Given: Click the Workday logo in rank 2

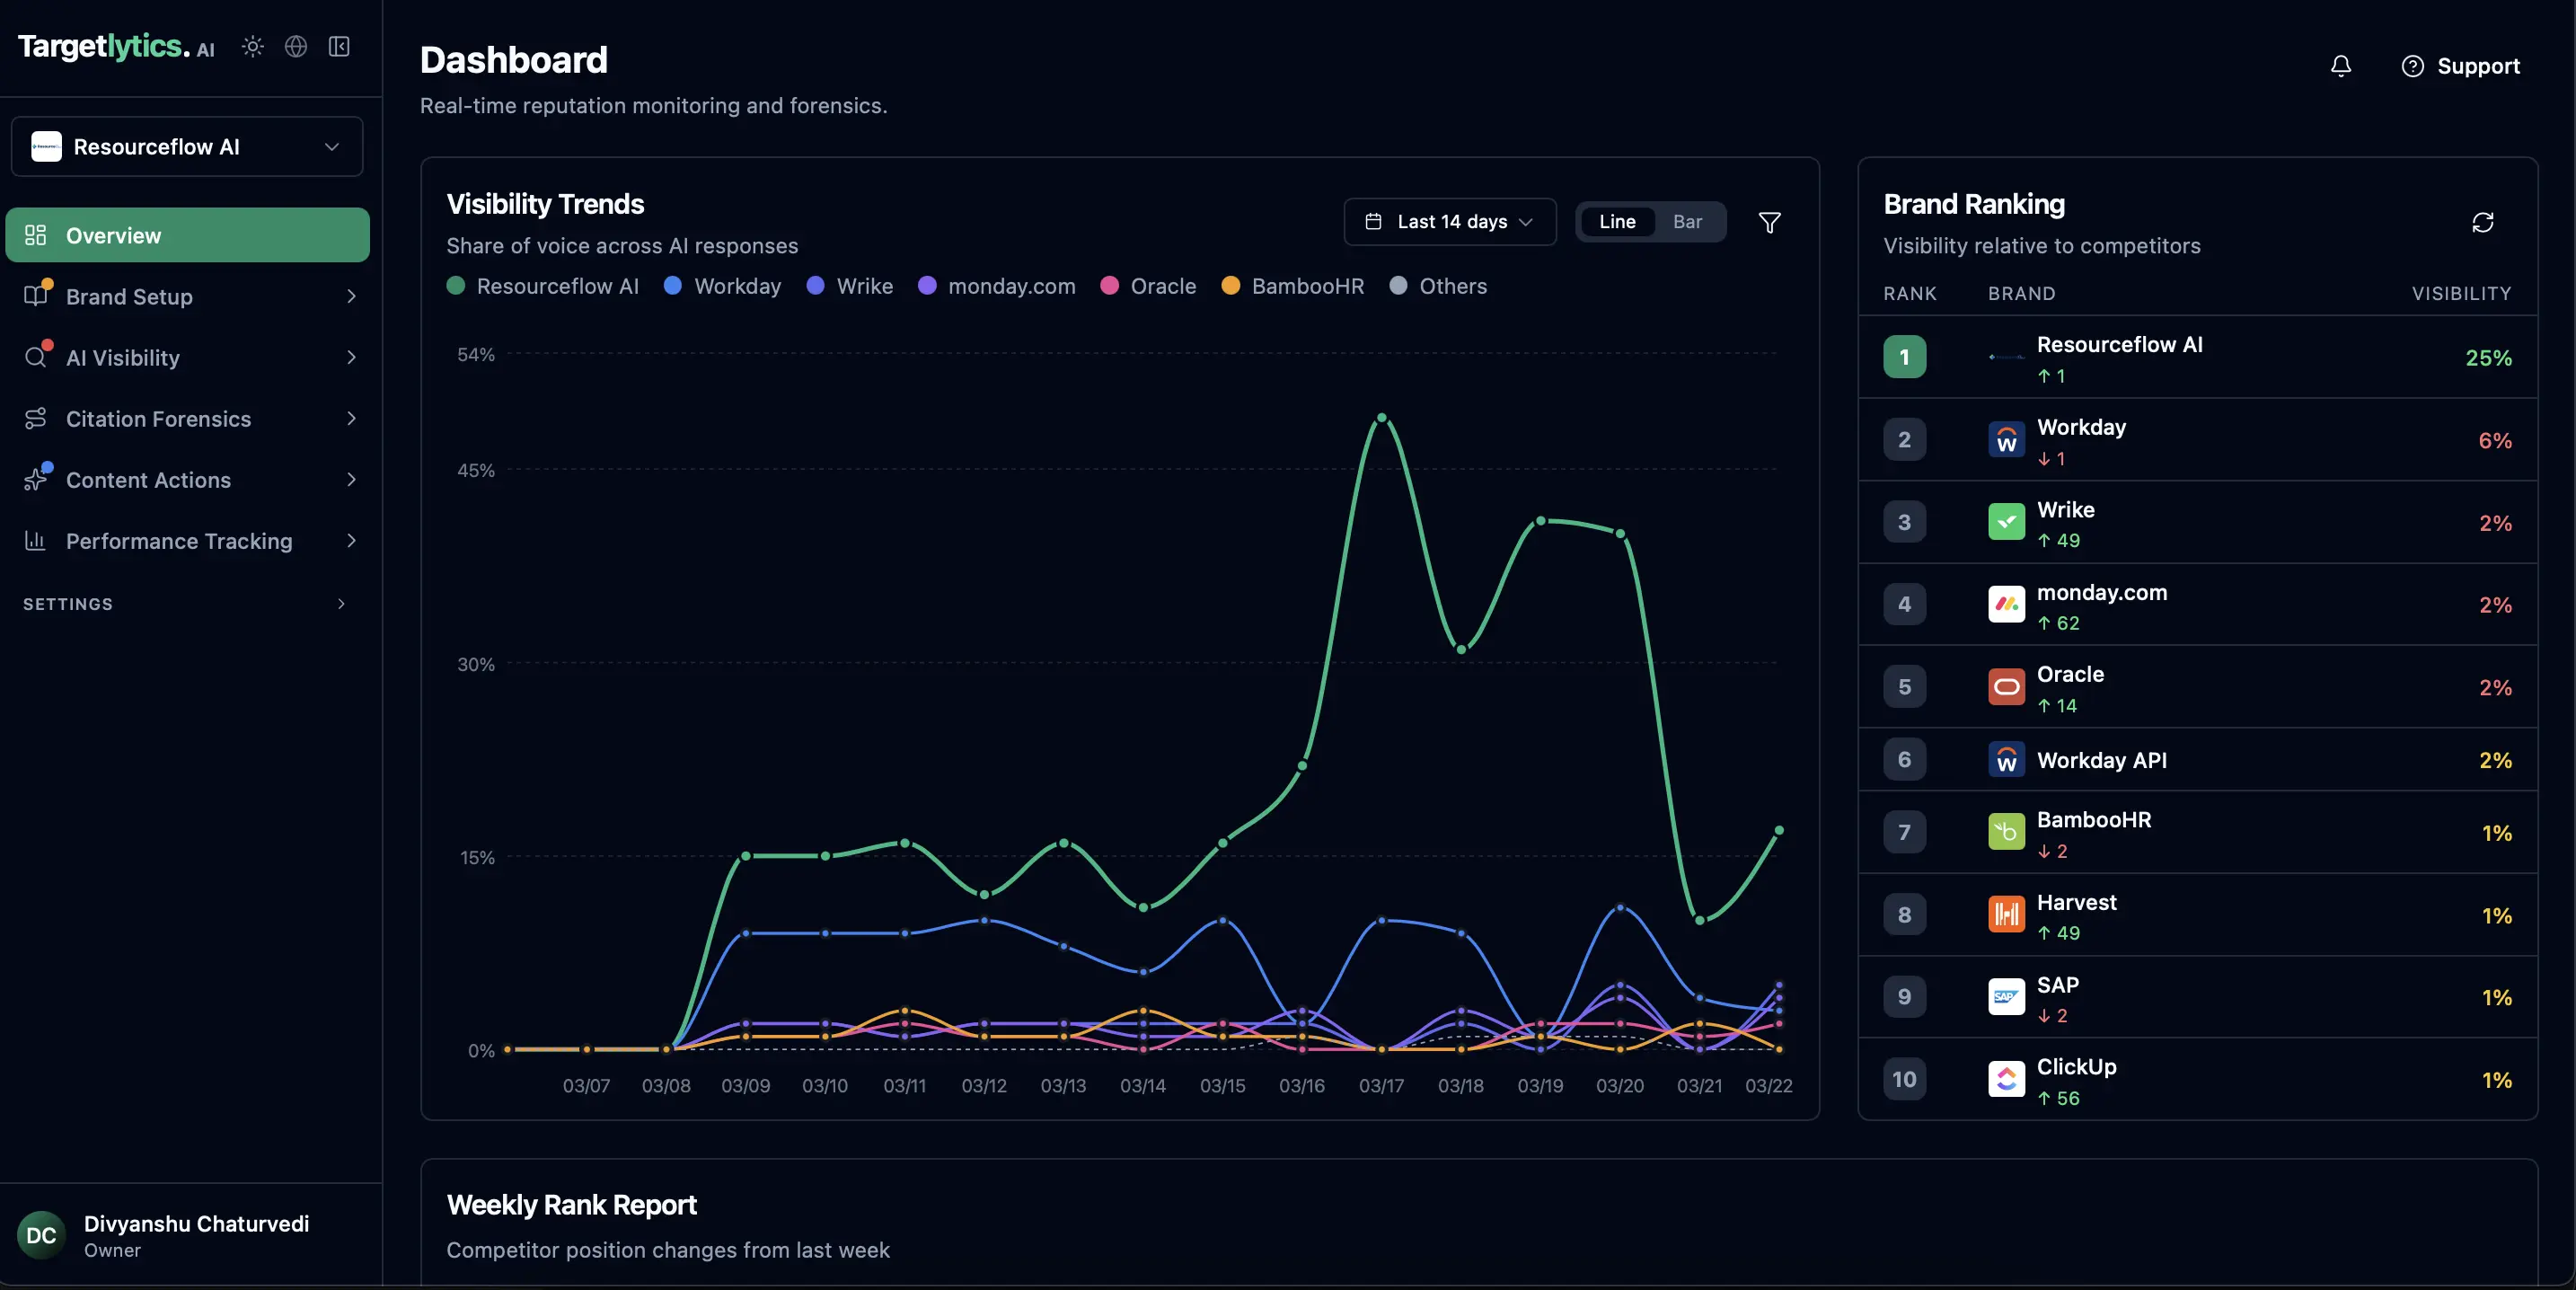Looking at the screenshot, I should click(2006, 440).
